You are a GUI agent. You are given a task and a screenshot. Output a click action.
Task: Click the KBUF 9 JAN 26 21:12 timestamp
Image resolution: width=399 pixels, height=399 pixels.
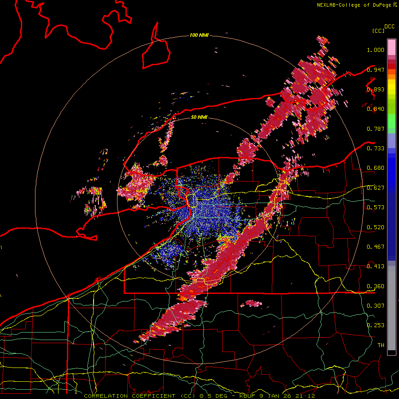point(277,396)
